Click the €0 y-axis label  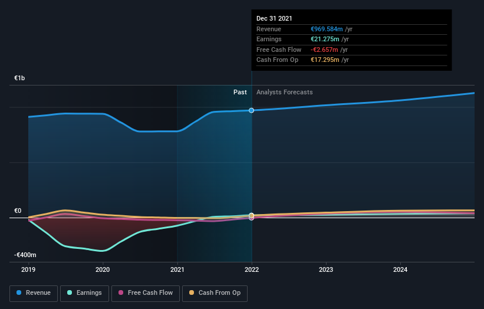tap(18, 211)
